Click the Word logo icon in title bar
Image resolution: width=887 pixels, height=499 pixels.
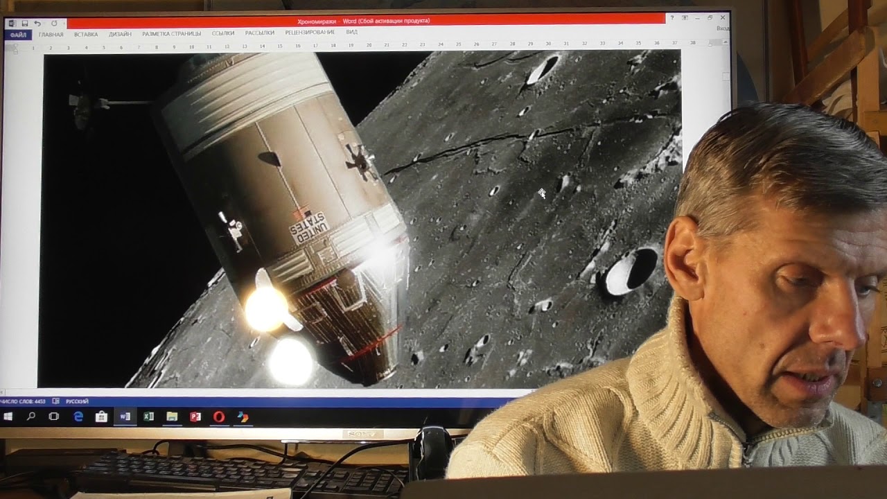[12, 24]
